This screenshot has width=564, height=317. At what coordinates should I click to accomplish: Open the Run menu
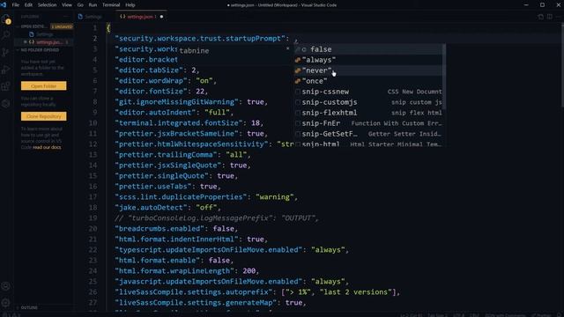click(x=93, y=5)
